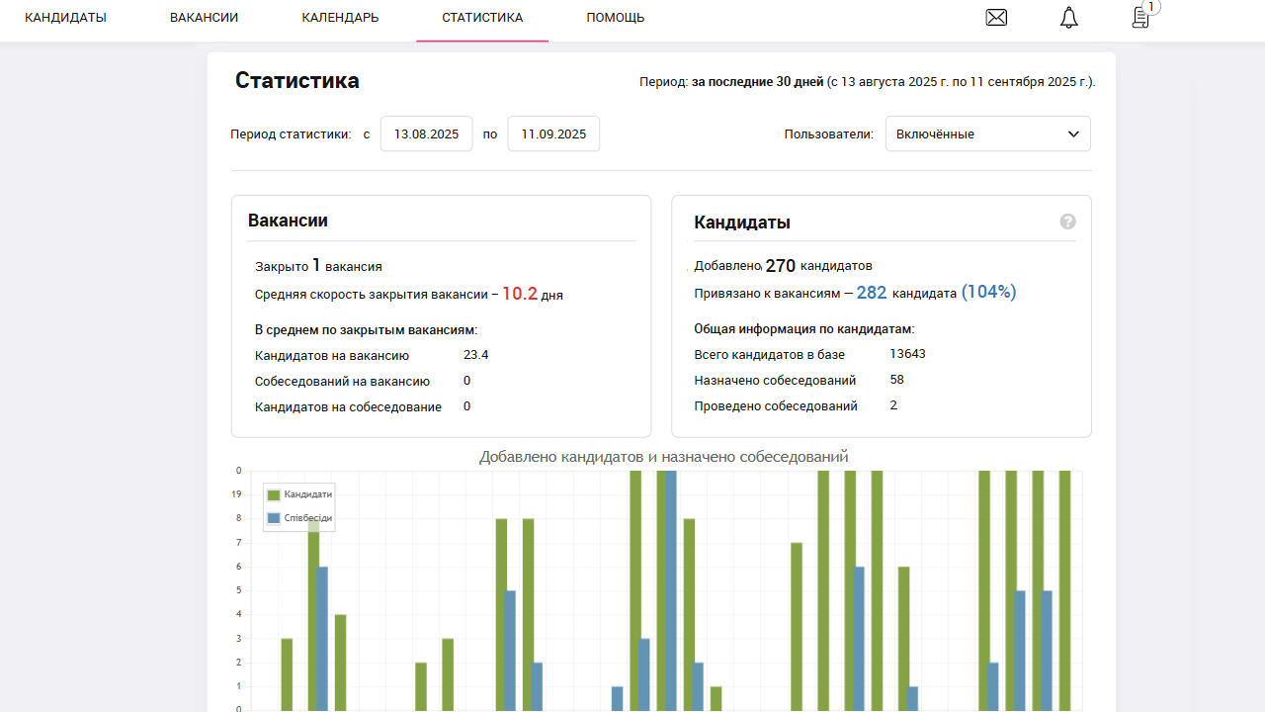The image size is (1265, 712).
Task: Click green Кандидати legend swatch
Action: point(274,494)
